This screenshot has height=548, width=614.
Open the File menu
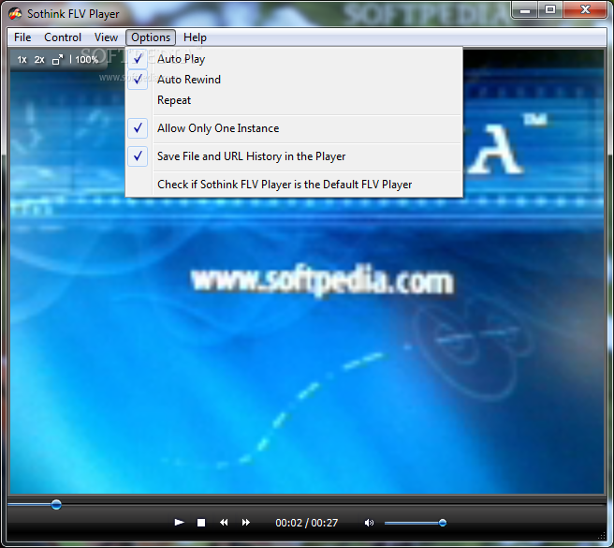tap(22, 37)
